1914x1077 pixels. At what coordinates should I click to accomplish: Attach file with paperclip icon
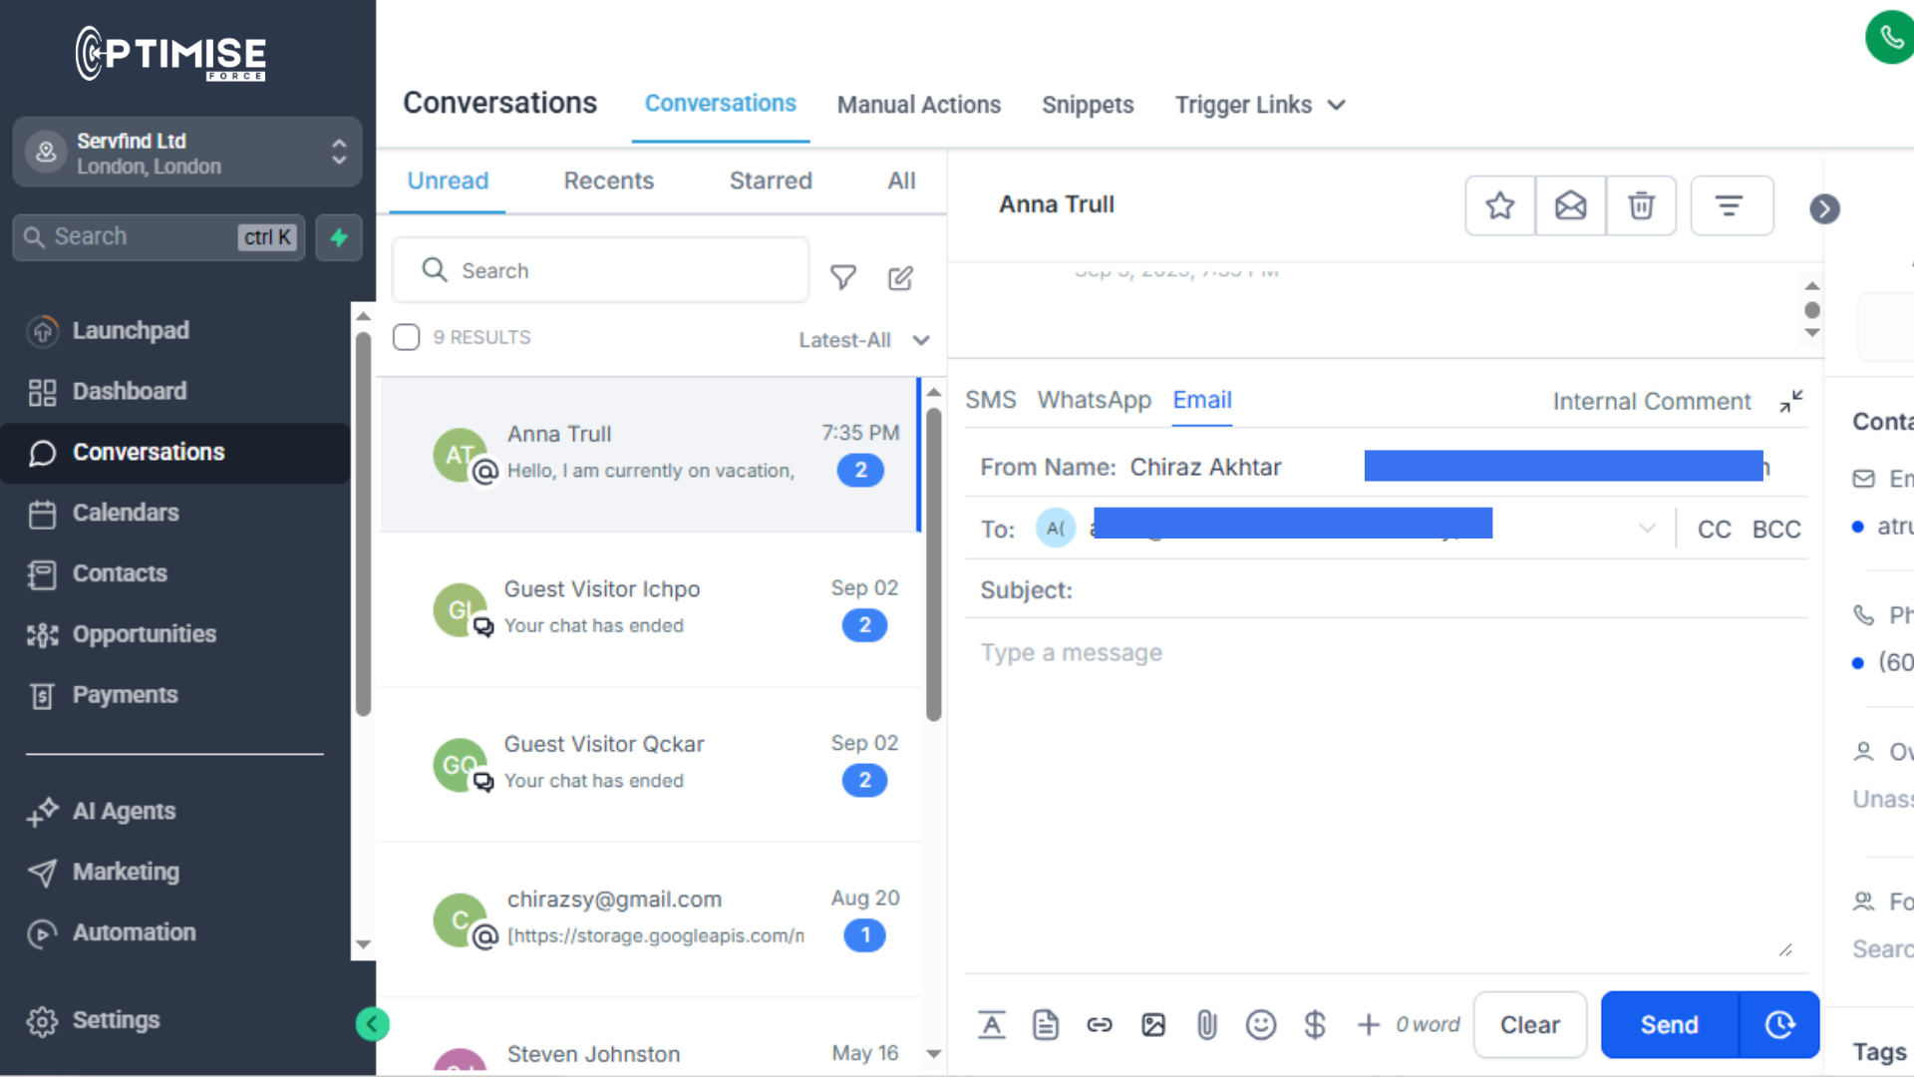(x=1206, y=1024)
